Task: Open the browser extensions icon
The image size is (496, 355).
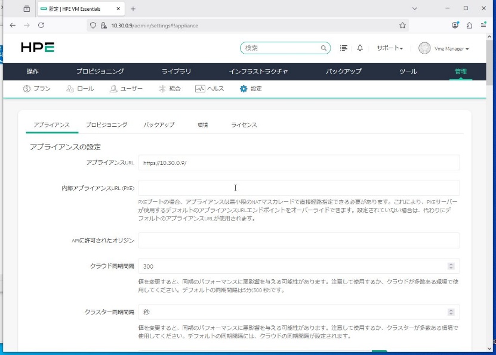Action: coord(469,26)
